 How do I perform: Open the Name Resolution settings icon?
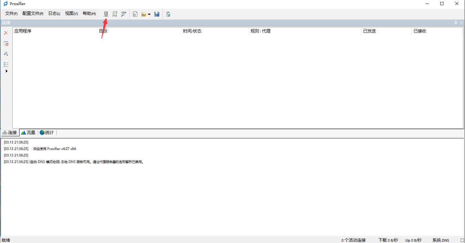pos(123,14)
